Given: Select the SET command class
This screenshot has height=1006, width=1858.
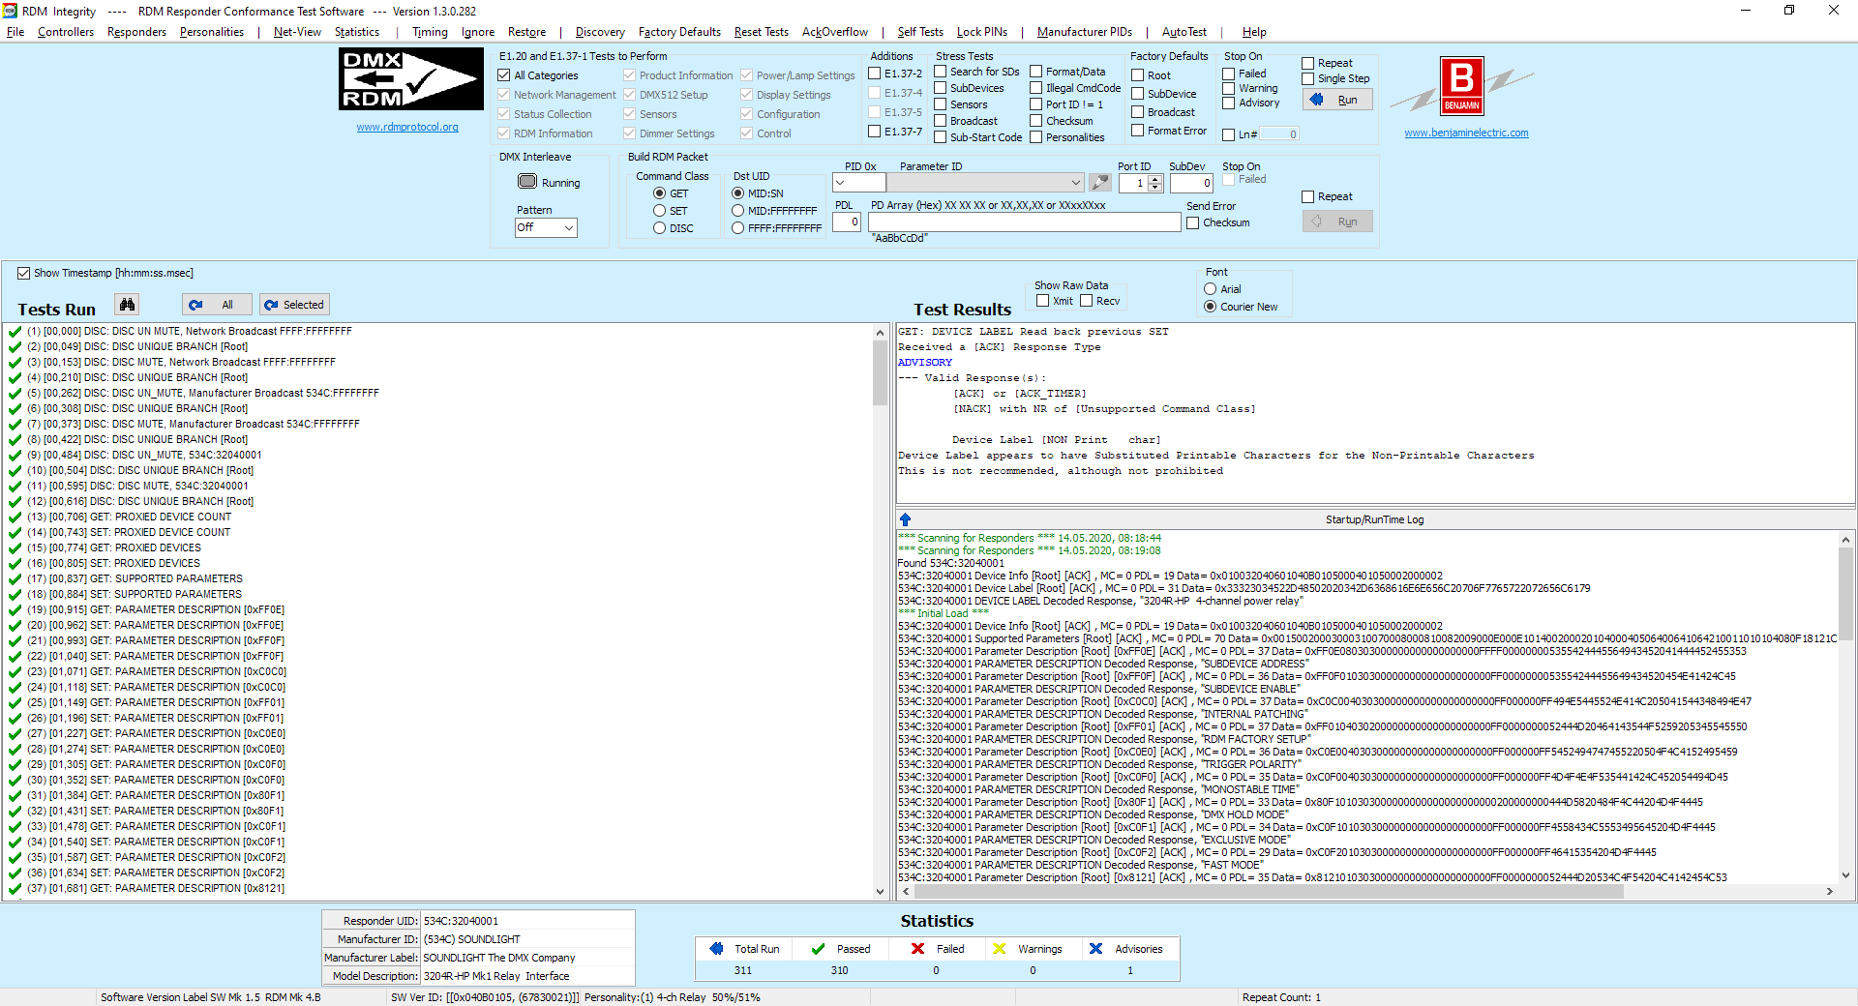Looking at the screenshot, I should [660, 211].
